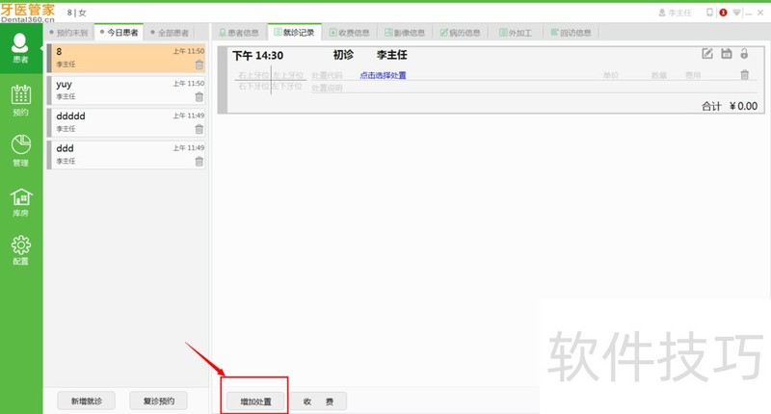This screenshot has height=414, width=771.
Task: Open the 库房 warehouse section
Action: point(20,202)
